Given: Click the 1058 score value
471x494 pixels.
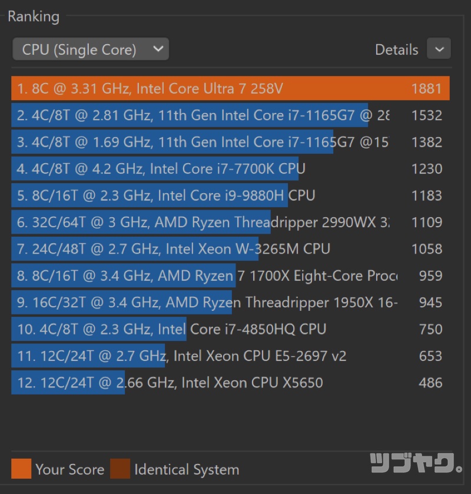Looking at the screenshot, I should click(x=427, y=249).
